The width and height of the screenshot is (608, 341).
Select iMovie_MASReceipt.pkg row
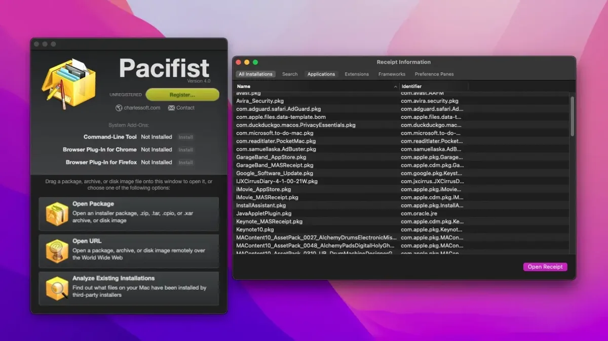pyautogui.click(x=401, y=197)
